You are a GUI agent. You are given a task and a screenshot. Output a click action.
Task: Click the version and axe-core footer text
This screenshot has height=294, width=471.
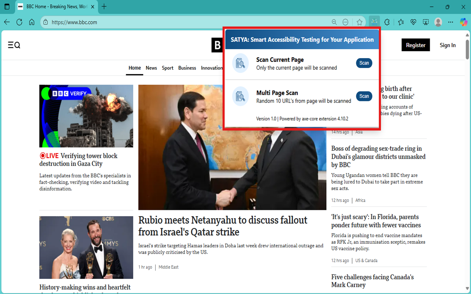[302, 119]
